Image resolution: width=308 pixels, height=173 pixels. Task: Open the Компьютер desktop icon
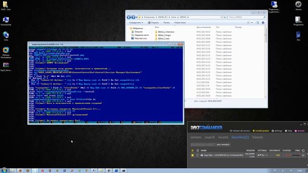click(6, 21)
